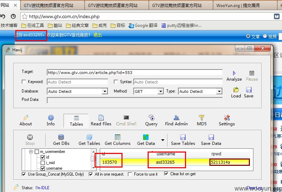Click the Load icon in Havij
The height and width of the screenshot is (192, 282).
(236, 93)
